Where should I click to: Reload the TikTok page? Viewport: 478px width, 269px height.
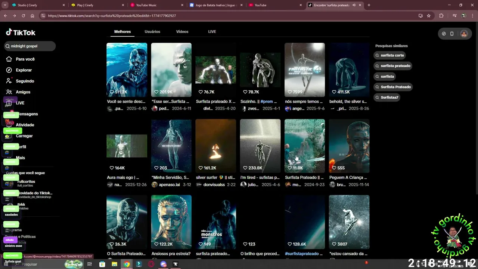[x=23, y=16]
